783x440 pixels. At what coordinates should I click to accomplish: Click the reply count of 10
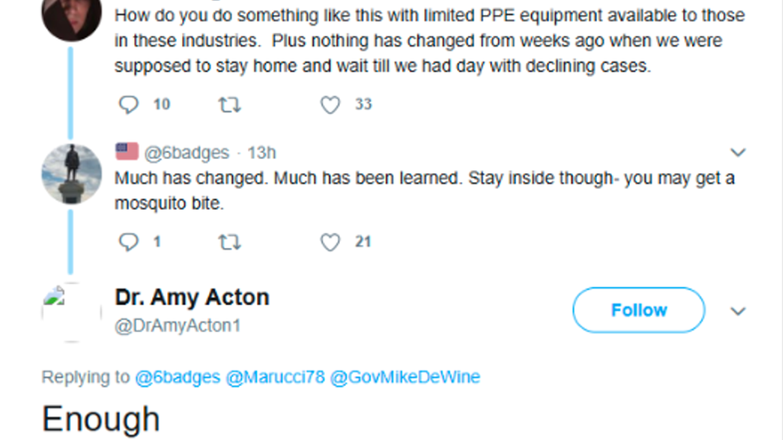click(161, 104)
